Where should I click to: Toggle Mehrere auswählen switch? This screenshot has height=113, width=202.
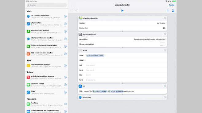pos(162,44)
